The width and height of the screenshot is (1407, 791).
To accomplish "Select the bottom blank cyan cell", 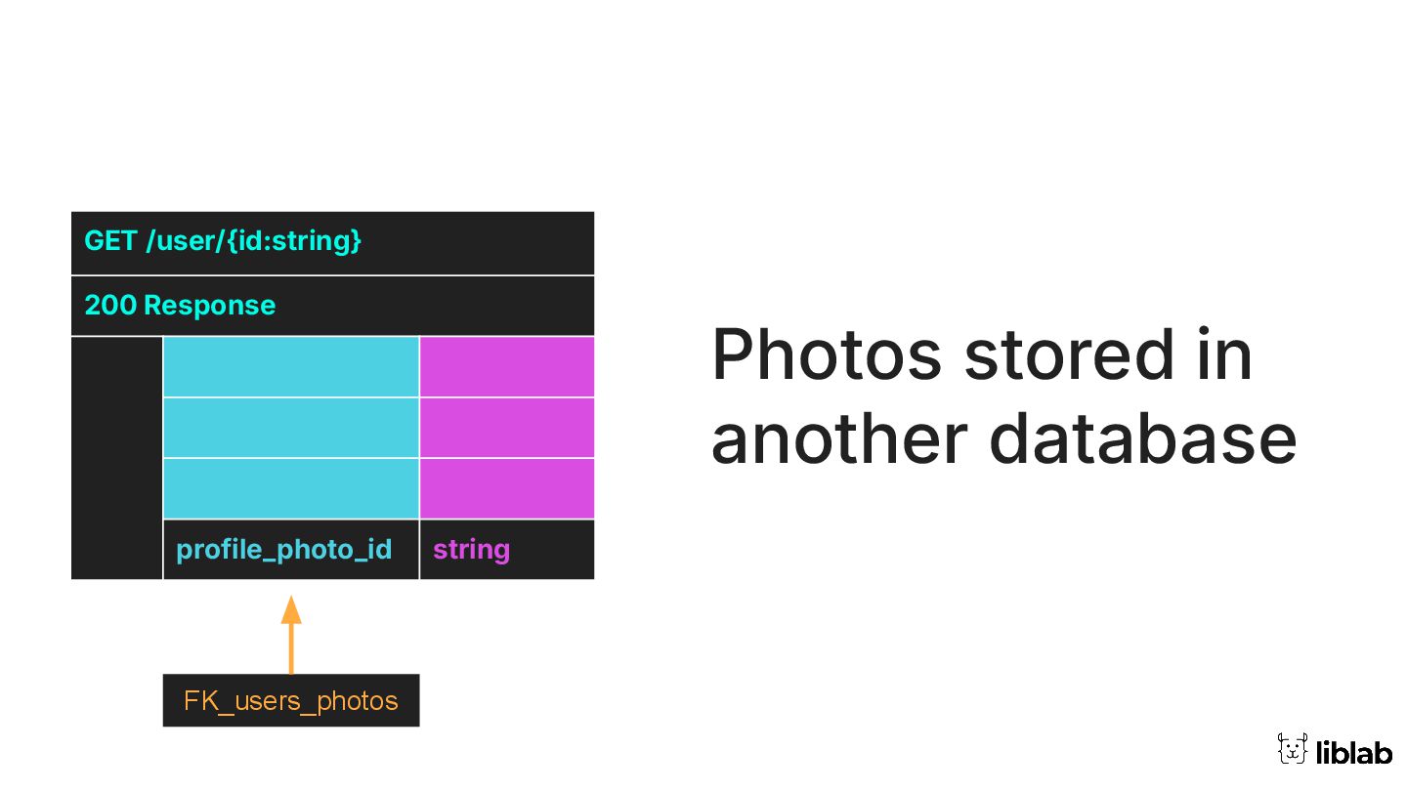I will point(290,488).
